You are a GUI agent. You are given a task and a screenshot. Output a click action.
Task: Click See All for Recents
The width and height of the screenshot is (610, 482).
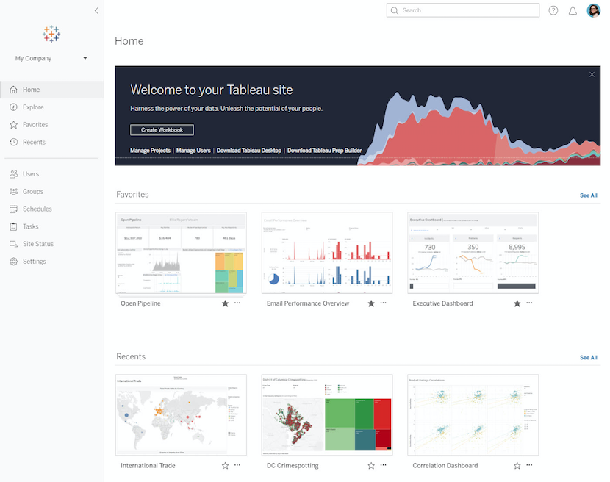point(588,358)
